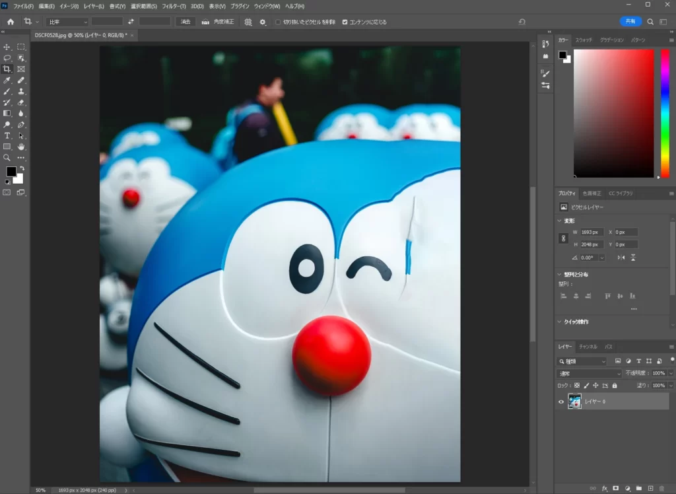676x494 pixels.
Task: Open the crop tool preset picker arrow
Action: (37, 22)
